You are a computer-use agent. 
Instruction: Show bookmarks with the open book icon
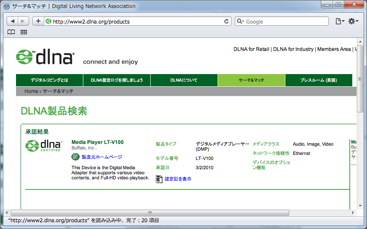coord(11,32)
